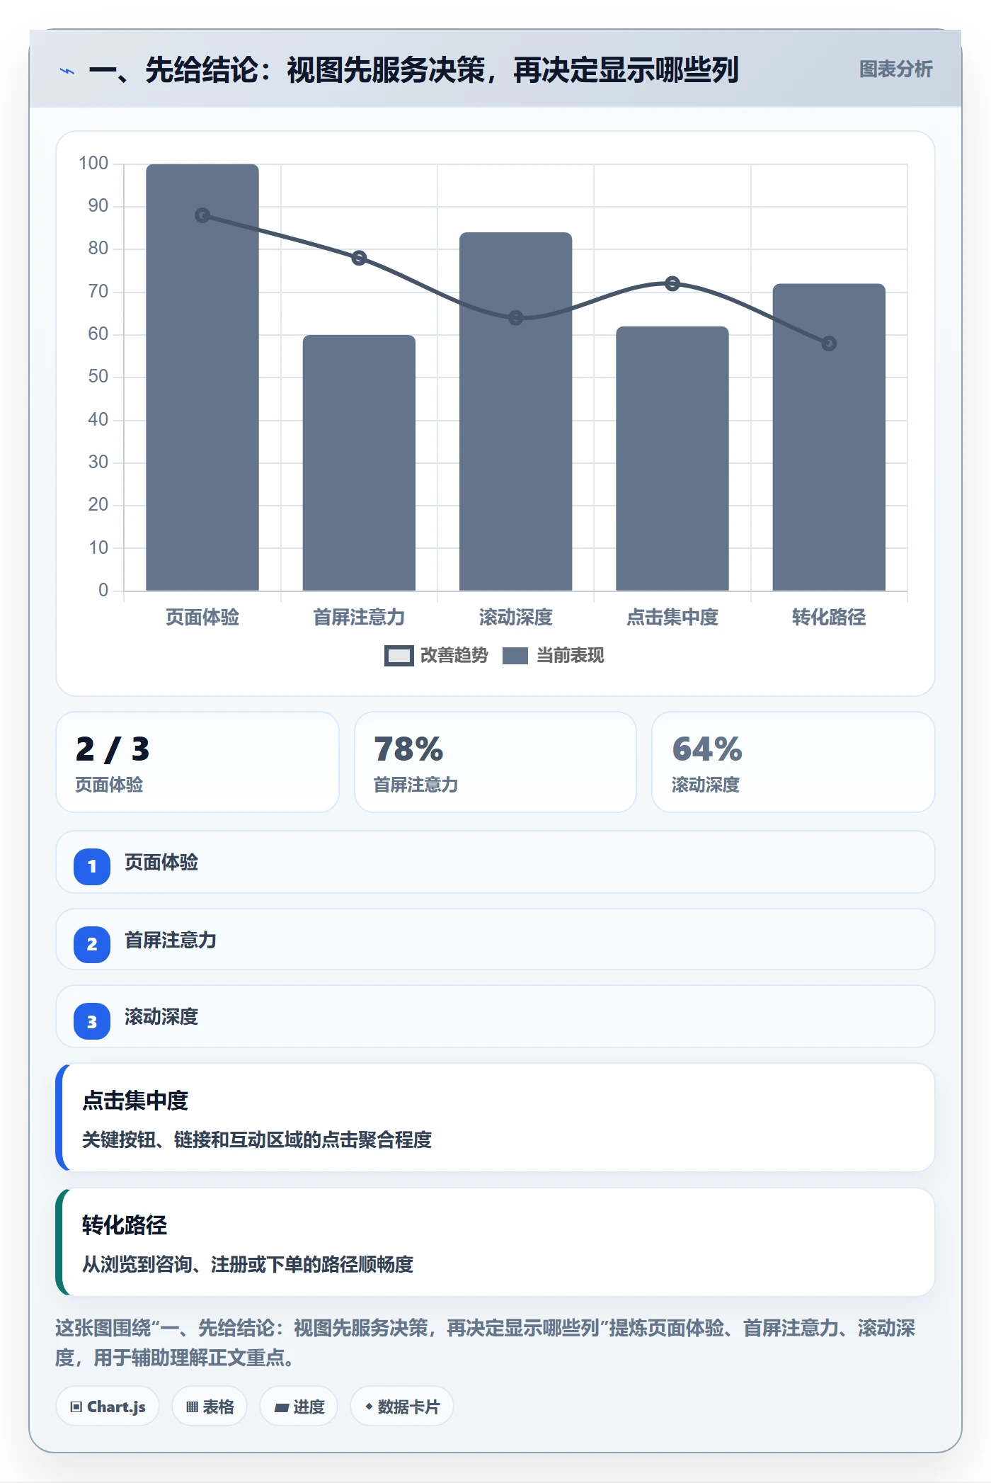
Task: Open the Chart.js tag
Action: tap(108, 1407)
